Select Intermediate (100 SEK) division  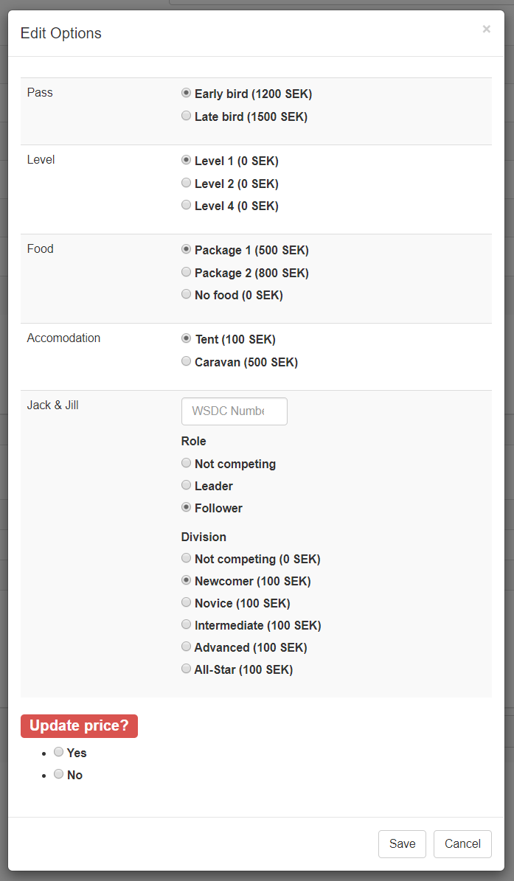(x=187, y=625)
